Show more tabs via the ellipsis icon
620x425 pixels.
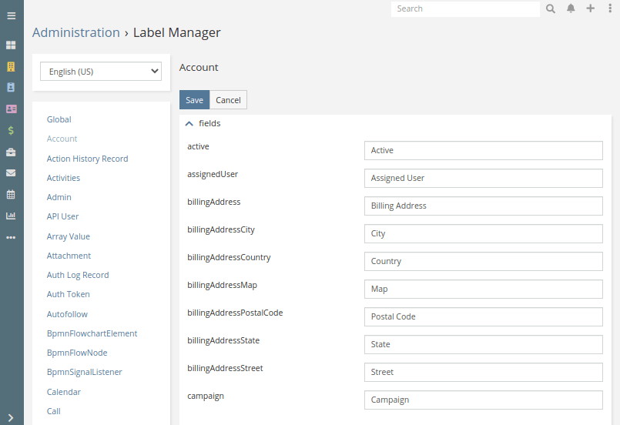click(x=11, y=238)
